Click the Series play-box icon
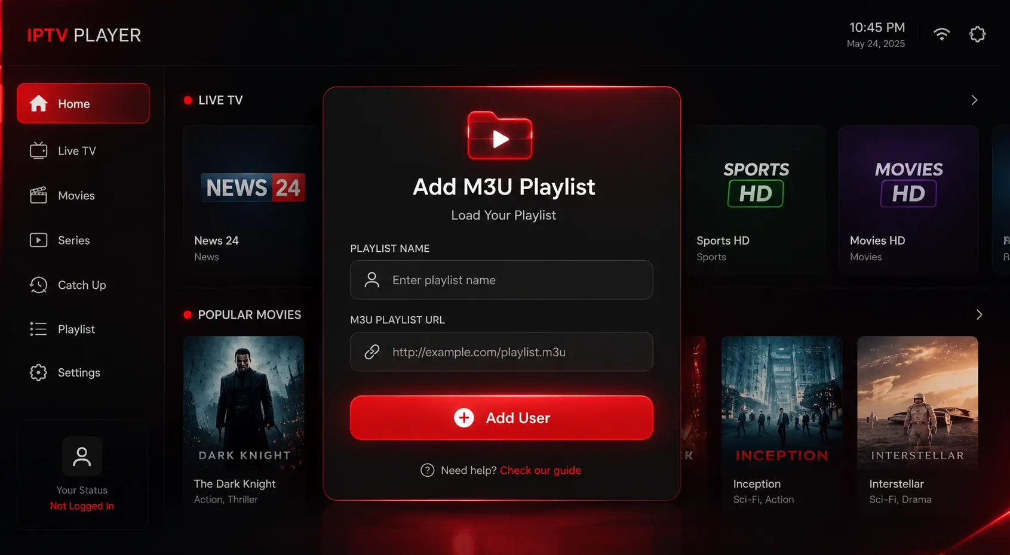Image resolution: width=1010 pixels, height=555 pixels. pos(39,240)
